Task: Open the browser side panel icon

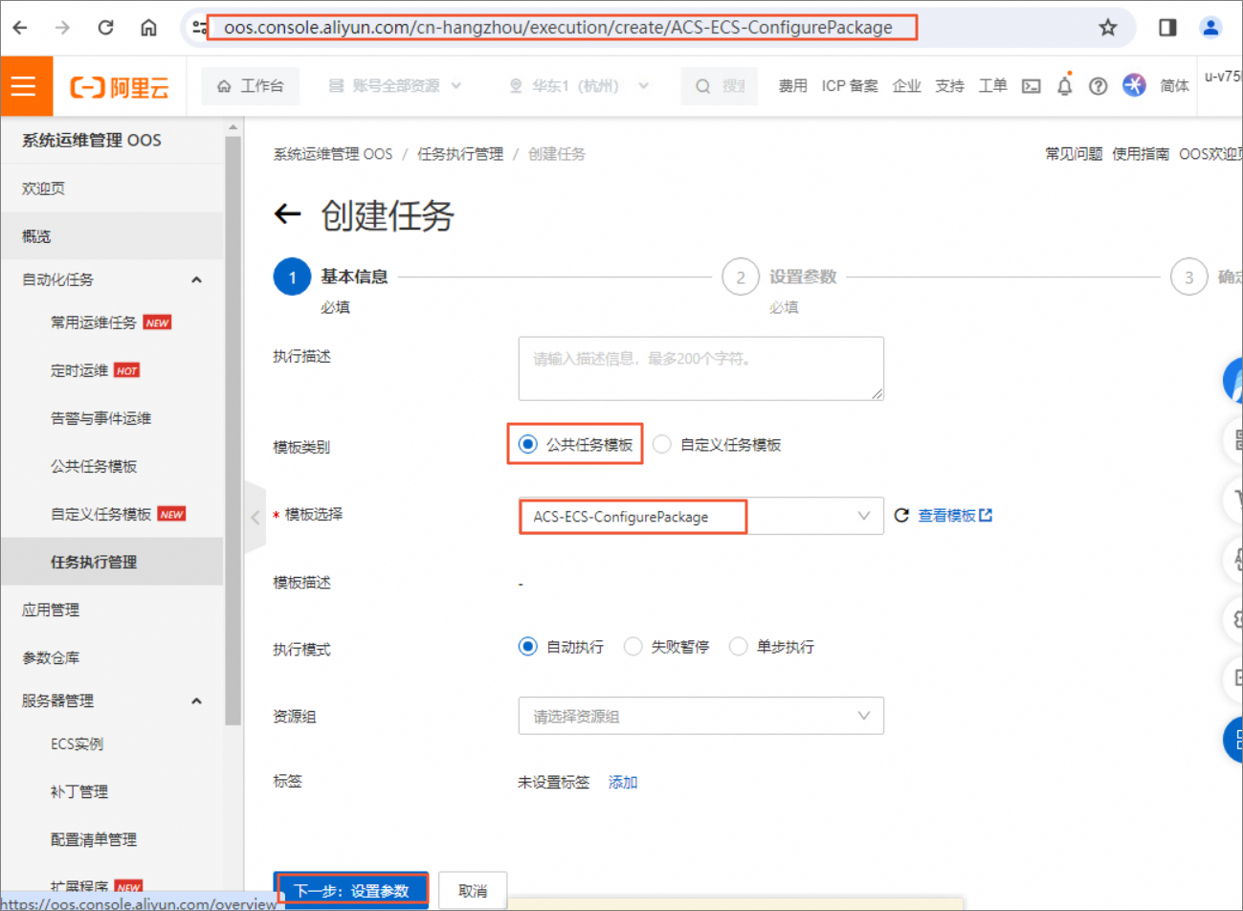Action: click(1167, 28)
